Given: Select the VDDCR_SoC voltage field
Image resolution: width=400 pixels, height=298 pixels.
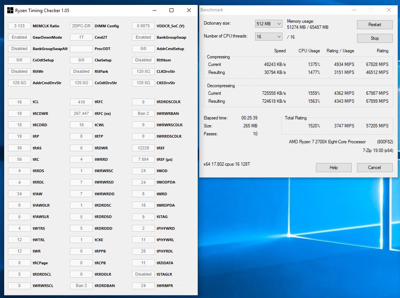Looking at the screenshot, I should click(x=143, y=26).
